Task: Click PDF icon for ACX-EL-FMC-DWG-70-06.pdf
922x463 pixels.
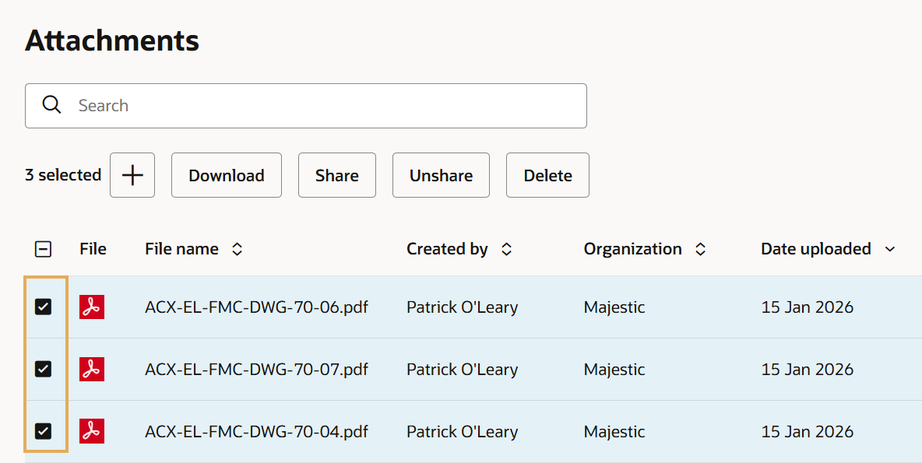Action: 92,307
